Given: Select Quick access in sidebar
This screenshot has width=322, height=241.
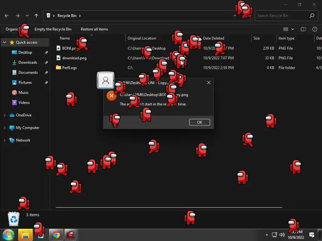Looking at the screenshot, I should pos(27,42).
